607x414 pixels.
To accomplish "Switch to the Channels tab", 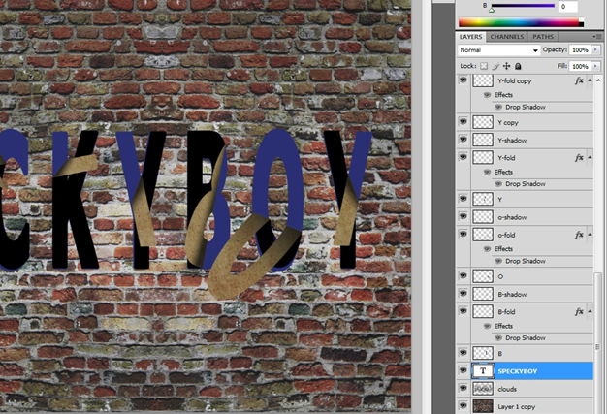I will pos(507,37).
